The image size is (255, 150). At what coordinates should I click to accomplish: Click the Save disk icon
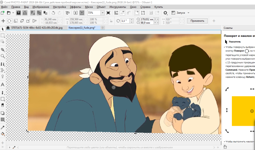pos(19,13)
